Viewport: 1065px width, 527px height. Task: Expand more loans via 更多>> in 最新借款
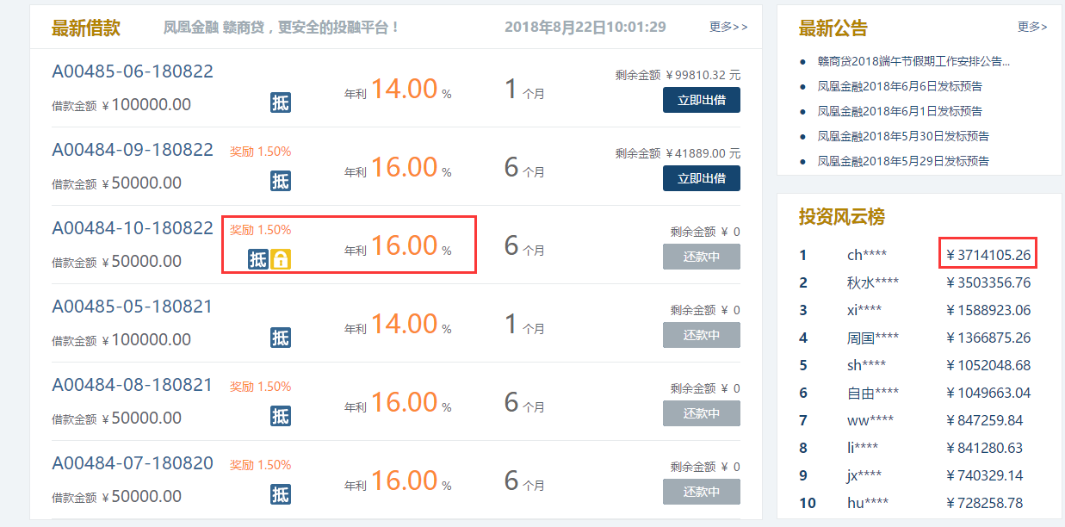pos(728,27)
